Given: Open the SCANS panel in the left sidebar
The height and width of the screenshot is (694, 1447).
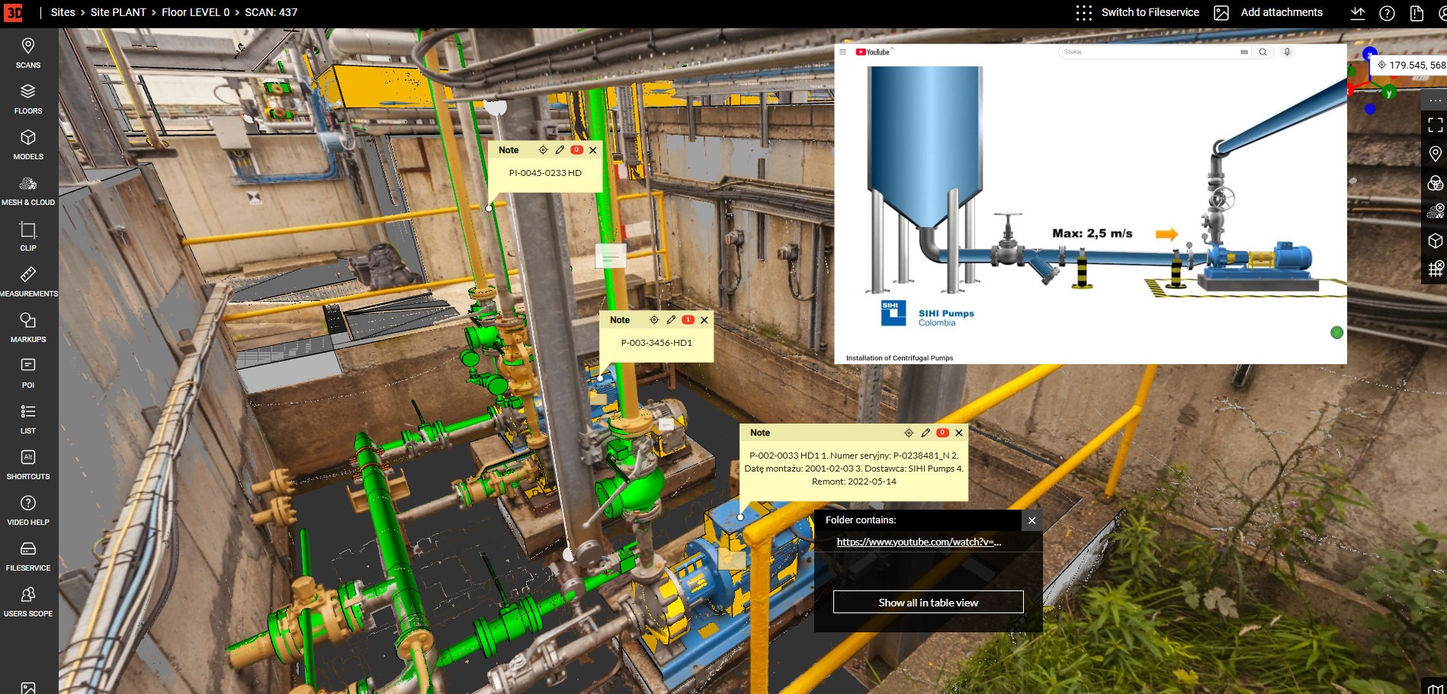Looking at the screenshot, I should [27, 53].
